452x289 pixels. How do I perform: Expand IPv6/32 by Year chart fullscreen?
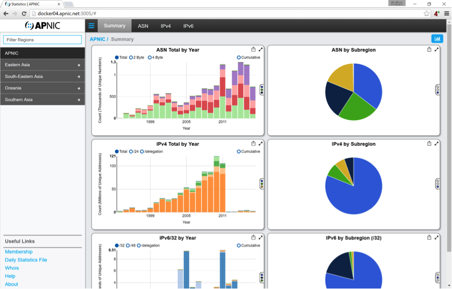click(261, 237)
